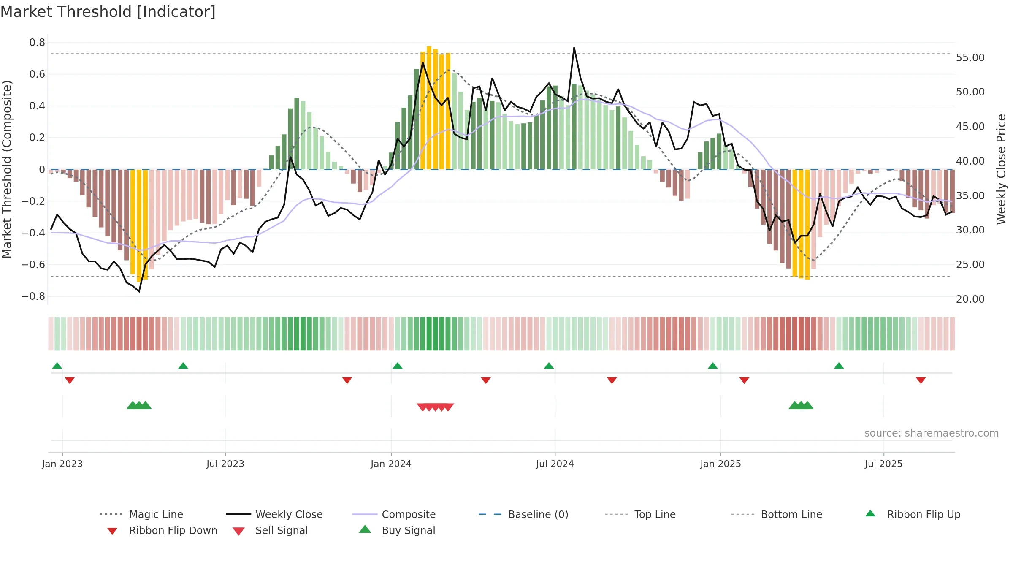Toggle the Magic Line legend entry

[141, 514]
